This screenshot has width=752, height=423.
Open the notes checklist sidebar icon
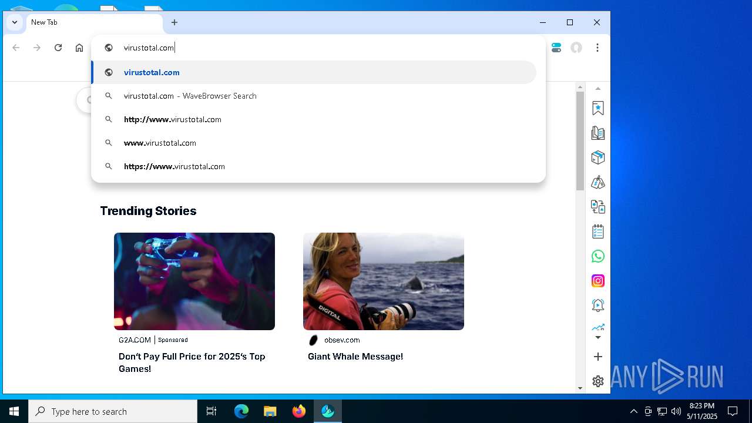pyautogui.click(x=598, y=231)
